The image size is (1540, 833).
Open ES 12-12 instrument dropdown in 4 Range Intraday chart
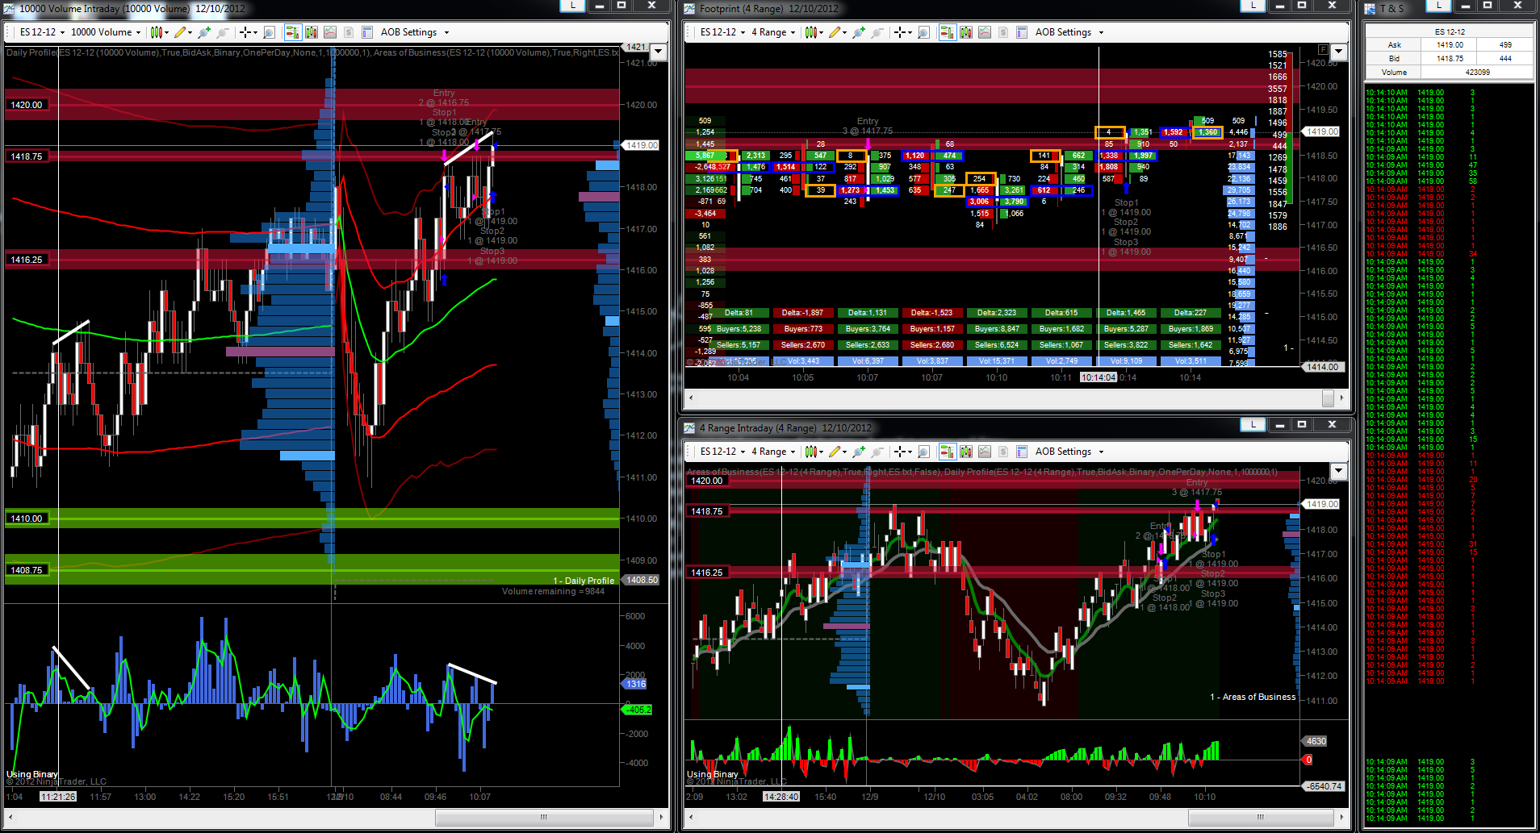pos(722,452)
